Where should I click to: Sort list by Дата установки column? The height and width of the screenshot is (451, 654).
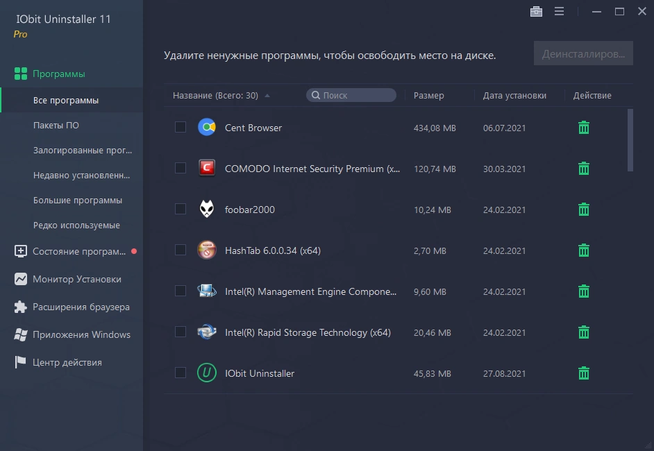tap(514, 96)
